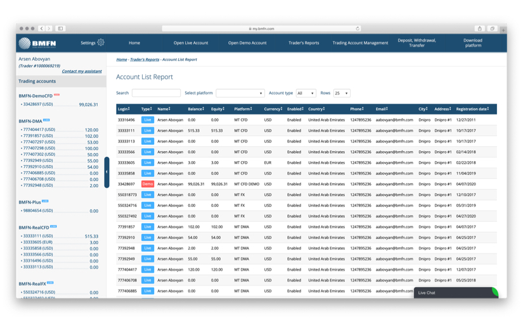Click registration date 12/27/2011

(x=466, y=120)
